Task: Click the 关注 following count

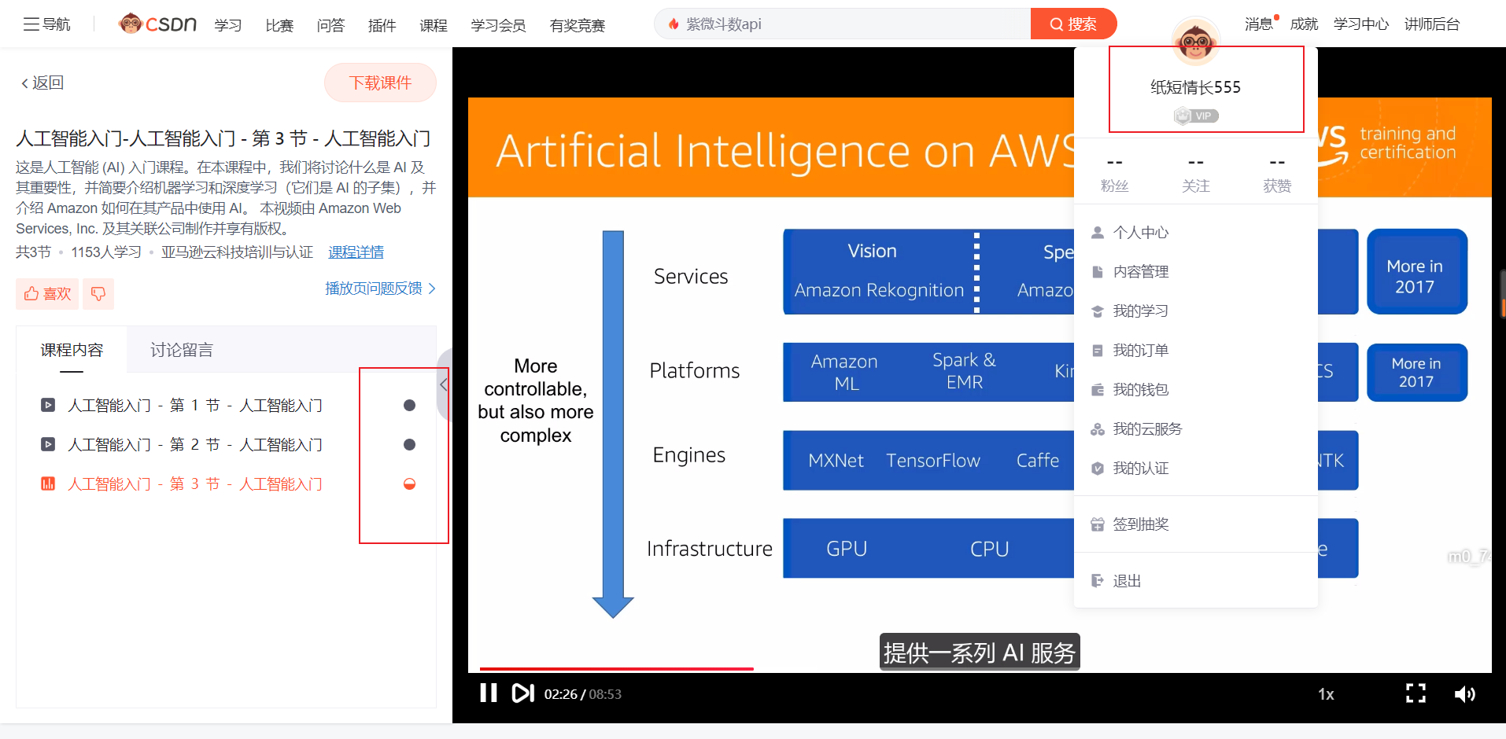Action: point(1196,174)
